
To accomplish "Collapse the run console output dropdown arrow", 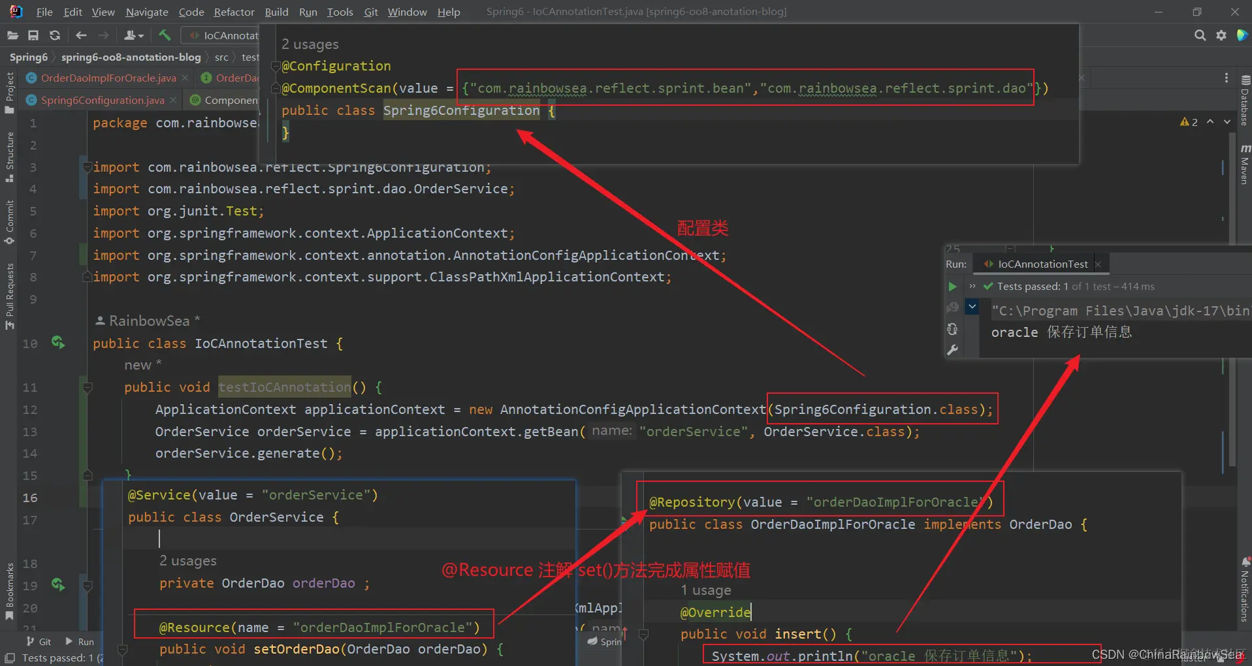I will 972,307.
